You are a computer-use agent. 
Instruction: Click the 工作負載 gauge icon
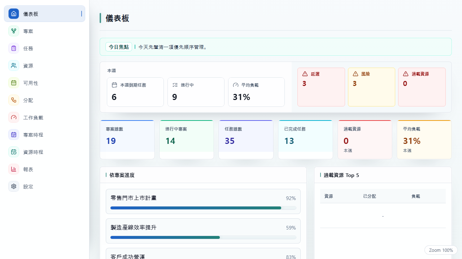click(x=14, y=117)
